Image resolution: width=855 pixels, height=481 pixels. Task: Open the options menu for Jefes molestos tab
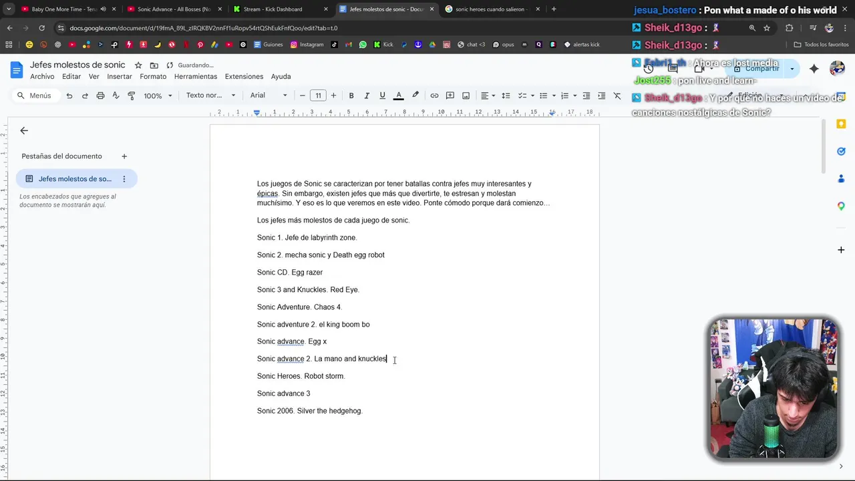coord(124,179)
